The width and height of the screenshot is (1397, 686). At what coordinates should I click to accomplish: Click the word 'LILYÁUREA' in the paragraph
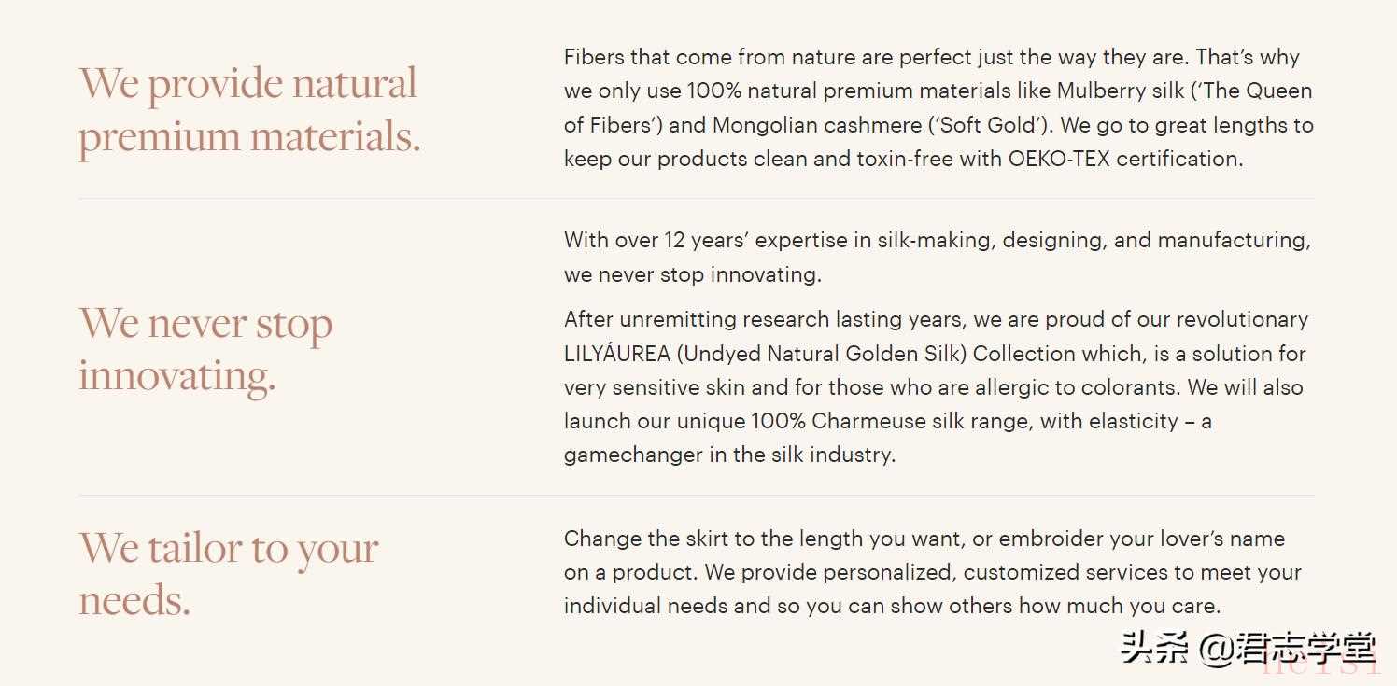point(617,354)
